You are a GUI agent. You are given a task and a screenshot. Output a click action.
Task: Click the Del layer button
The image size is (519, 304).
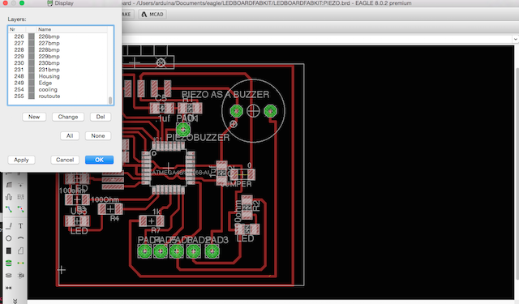pyautogui.click(x=101, y=117)
